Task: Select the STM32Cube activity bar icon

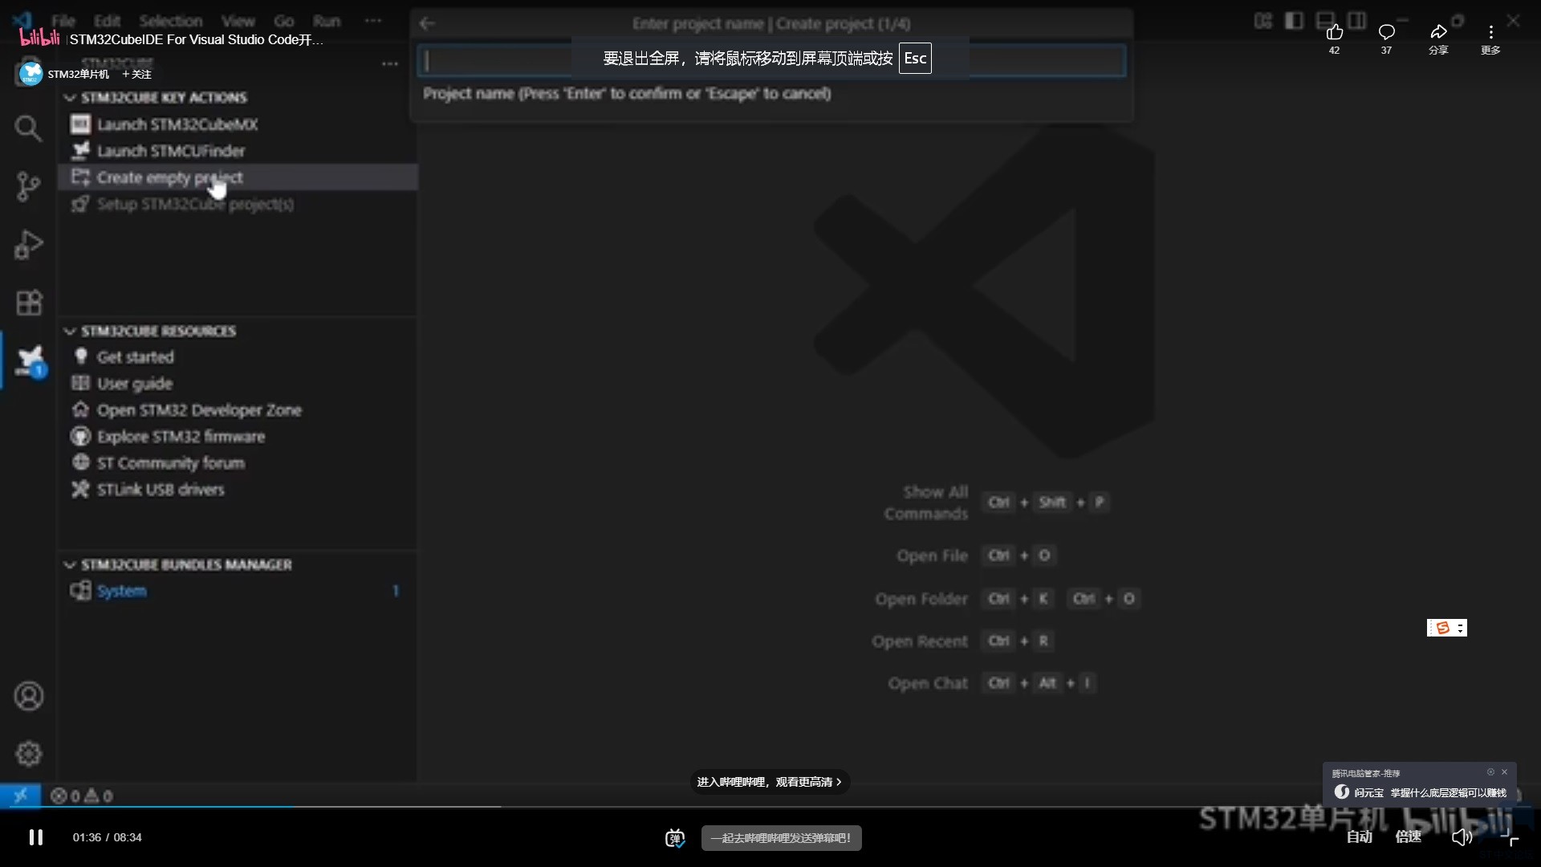Action: click(30, 360)
